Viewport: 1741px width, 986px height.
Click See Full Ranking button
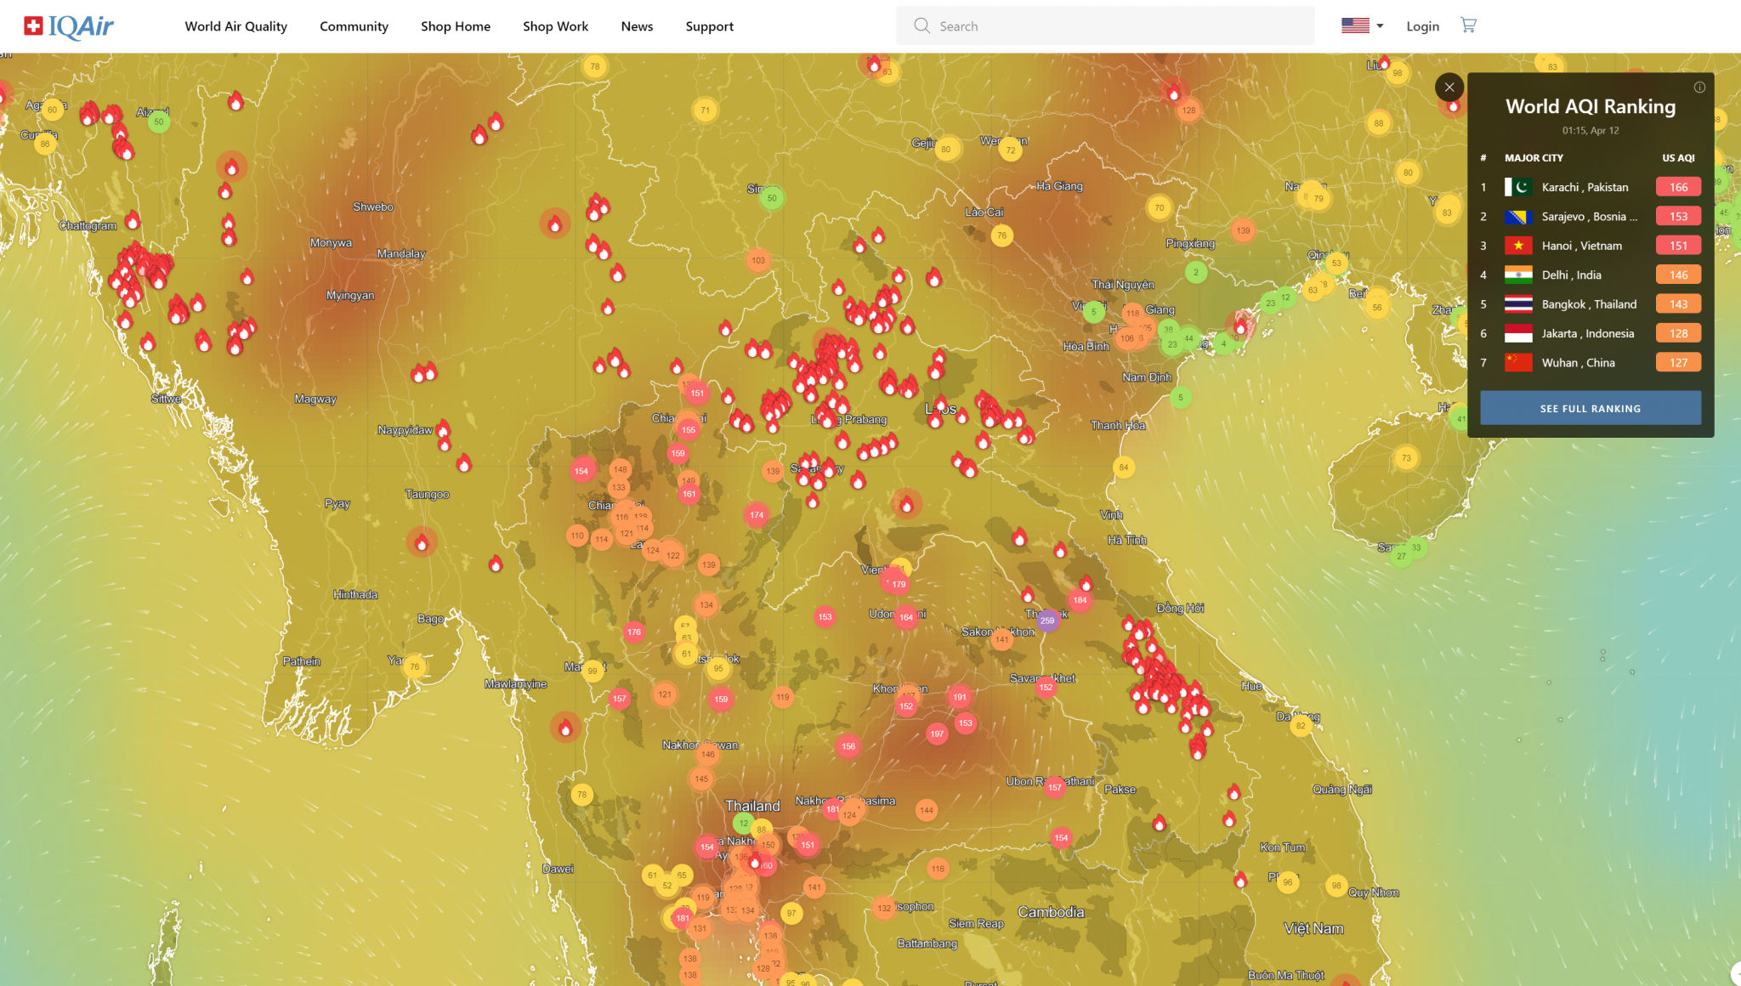coord(1591,408)
